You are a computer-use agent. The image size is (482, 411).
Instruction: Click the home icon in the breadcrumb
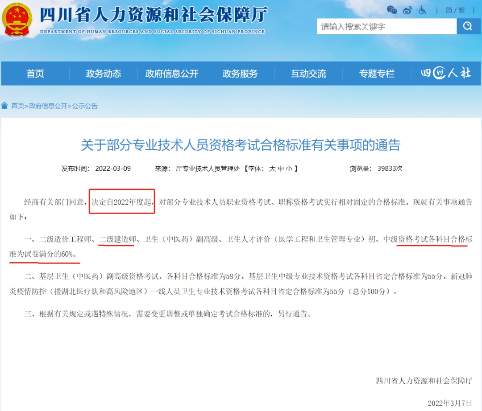pos(5,106)
